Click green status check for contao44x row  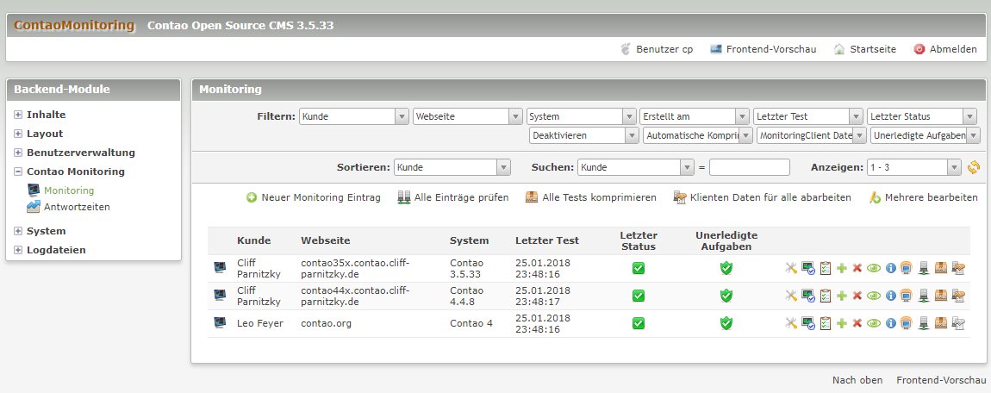point(639,295)
